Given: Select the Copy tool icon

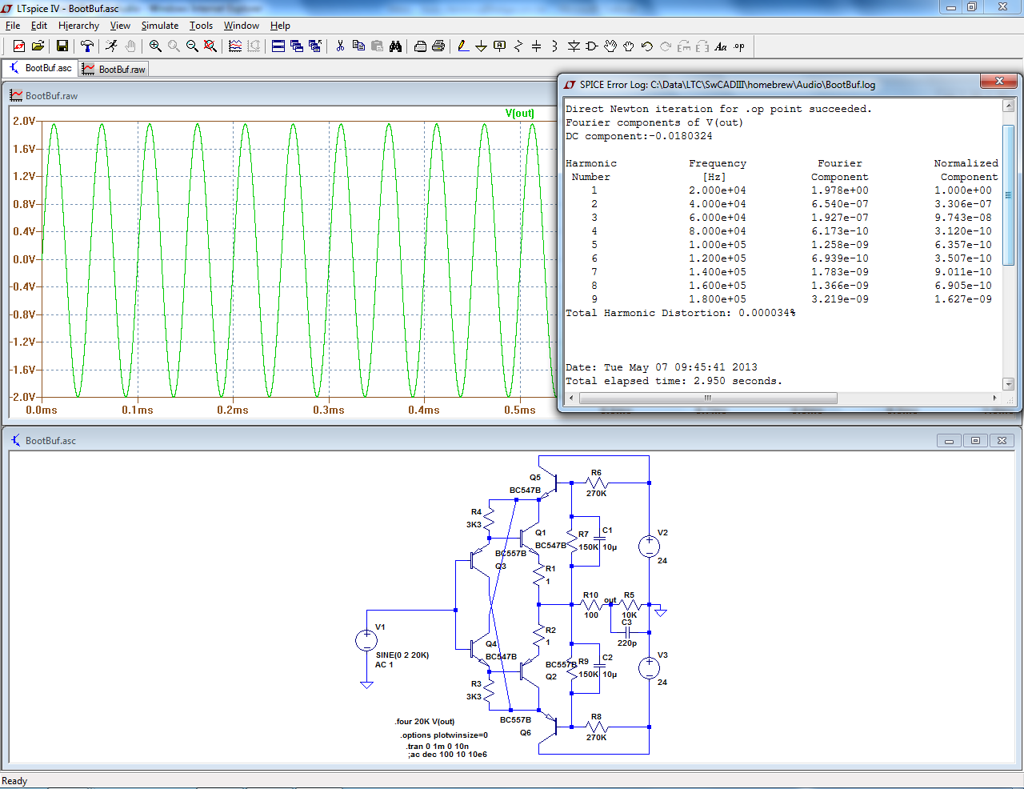Looking at the screenshot, I should coord(358,46).
